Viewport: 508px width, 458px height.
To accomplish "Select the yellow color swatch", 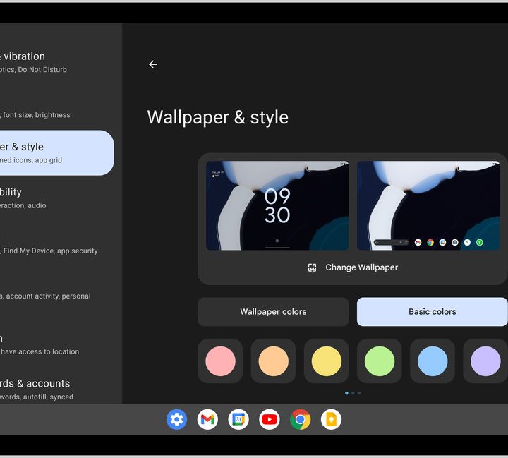I will [x=326, y=361].
